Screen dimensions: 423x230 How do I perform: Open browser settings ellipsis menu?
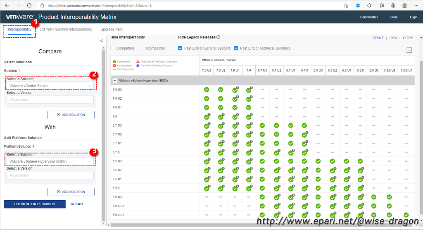(416, 5)
